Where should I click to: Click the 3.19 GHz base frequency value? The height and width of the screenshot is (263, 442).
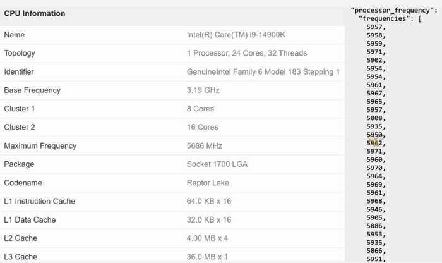(203, 90)
